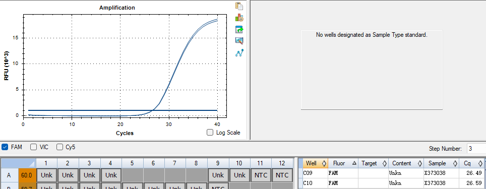486x189 pixels.
Task: Select well A11 marked NTC
Action: (x=261, y=175)
